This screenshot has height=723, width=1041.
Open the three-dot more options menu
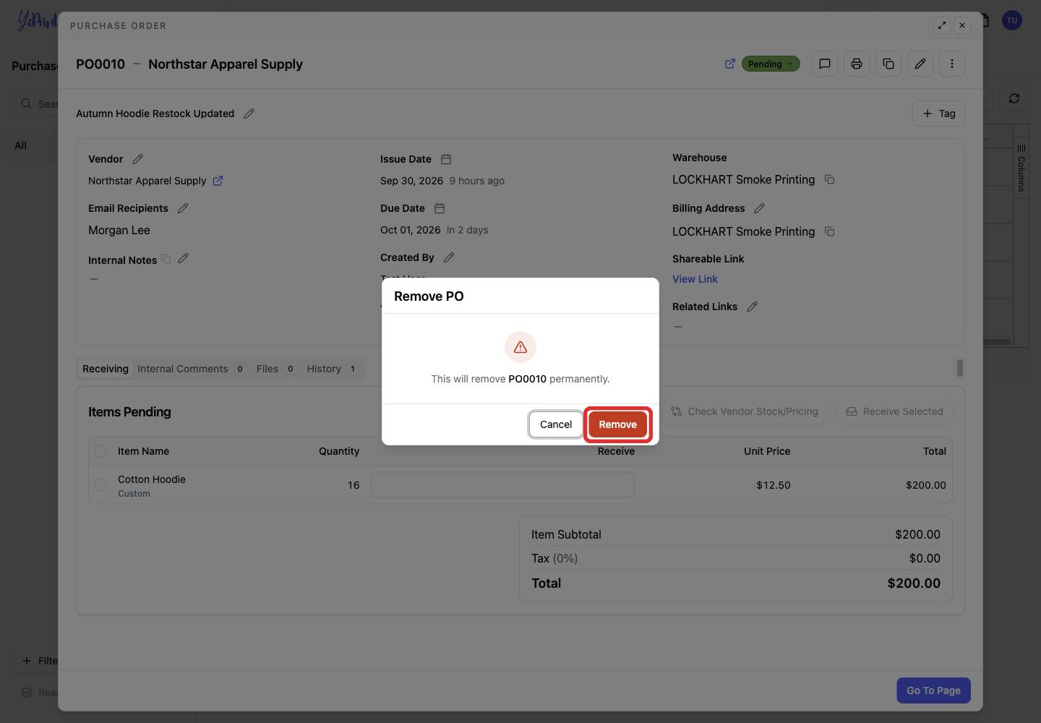(952, 64)
